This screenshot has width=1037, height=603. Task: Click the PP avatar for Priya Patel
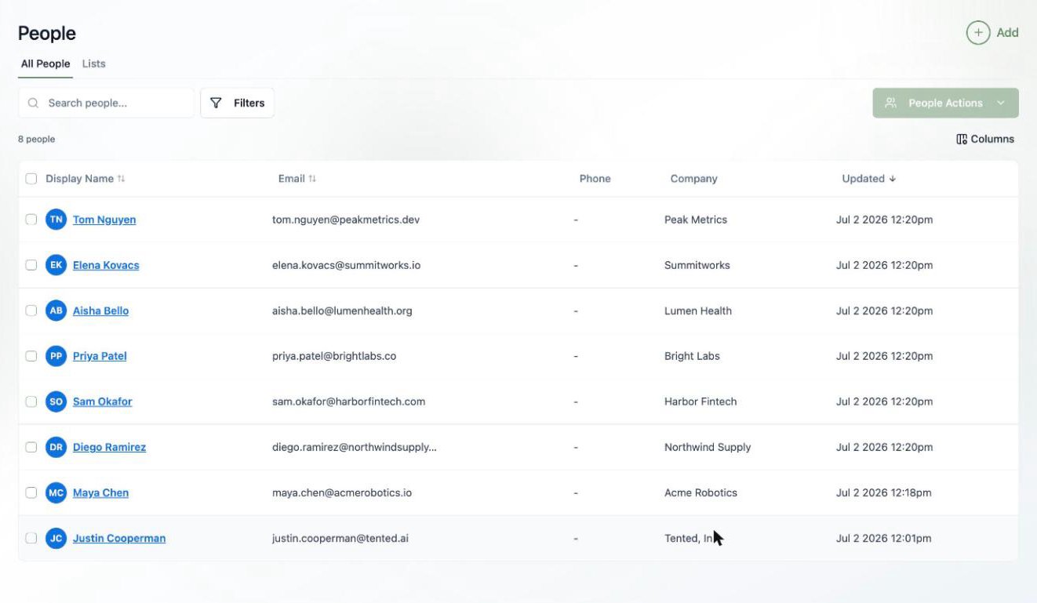56,356
